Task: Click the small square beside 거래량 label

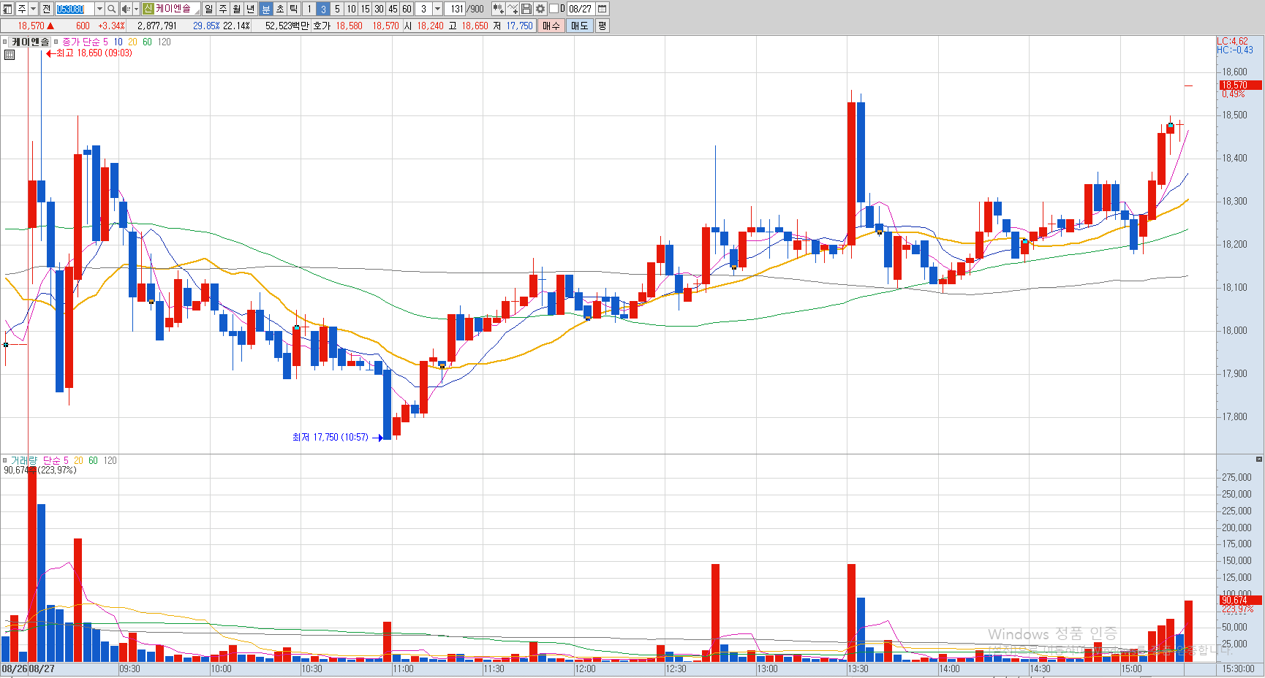Action: pos(4,461)
